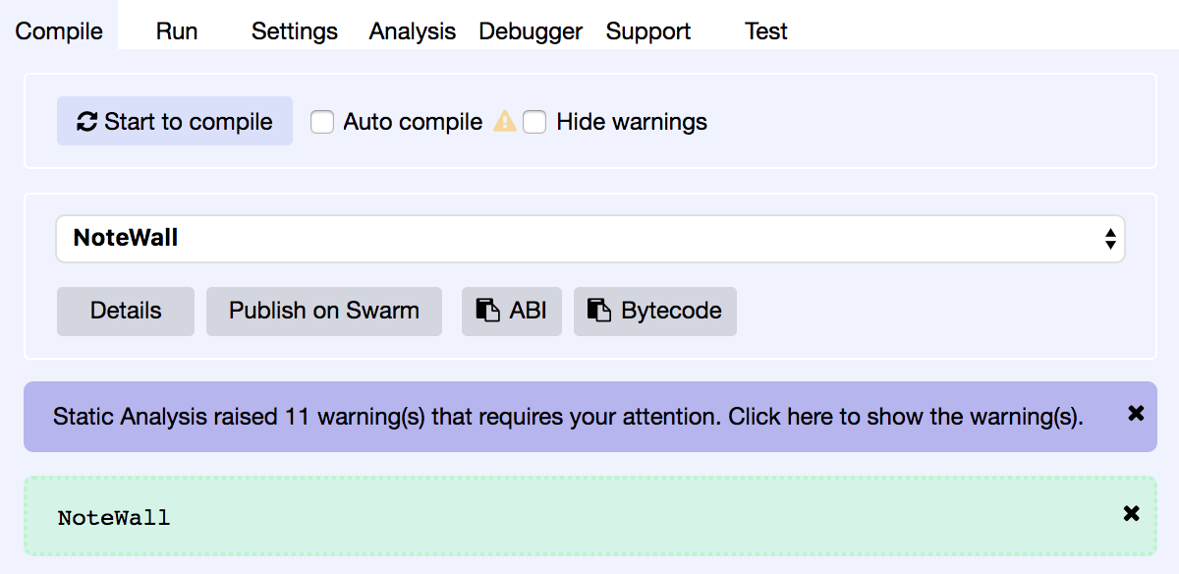Close the green NoteWall message box
The image size is (1179, 574).
1131,513
